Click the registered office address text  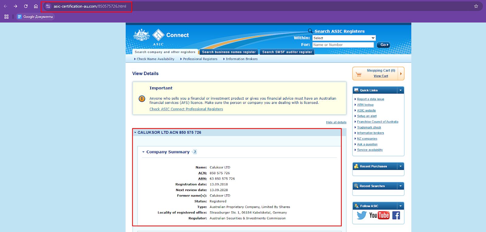248,213
